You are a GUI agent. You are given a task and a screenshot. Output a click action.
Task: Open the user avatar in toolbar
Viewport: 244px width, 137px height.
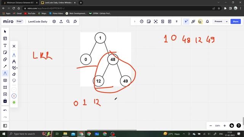coord(200,21)
